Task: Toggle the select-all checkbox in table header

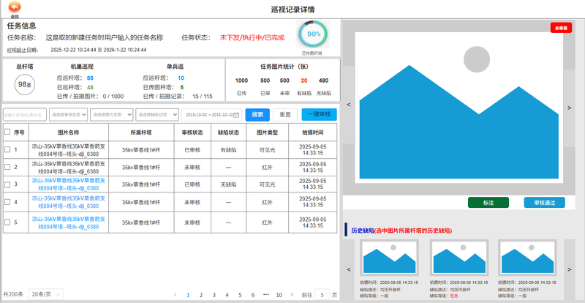Action: click(7, 132)
